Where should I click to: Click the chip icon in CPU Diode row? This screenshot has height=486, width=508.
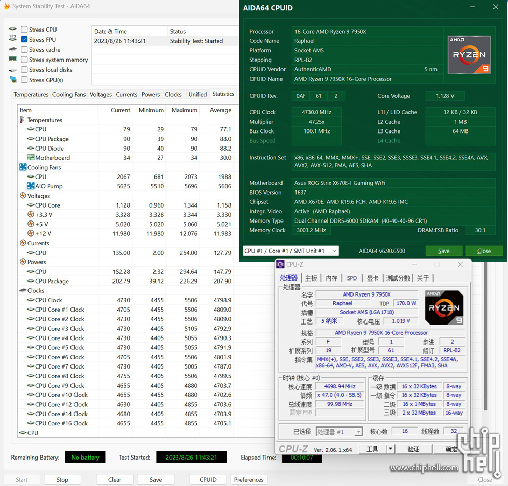tap(31, 148)
